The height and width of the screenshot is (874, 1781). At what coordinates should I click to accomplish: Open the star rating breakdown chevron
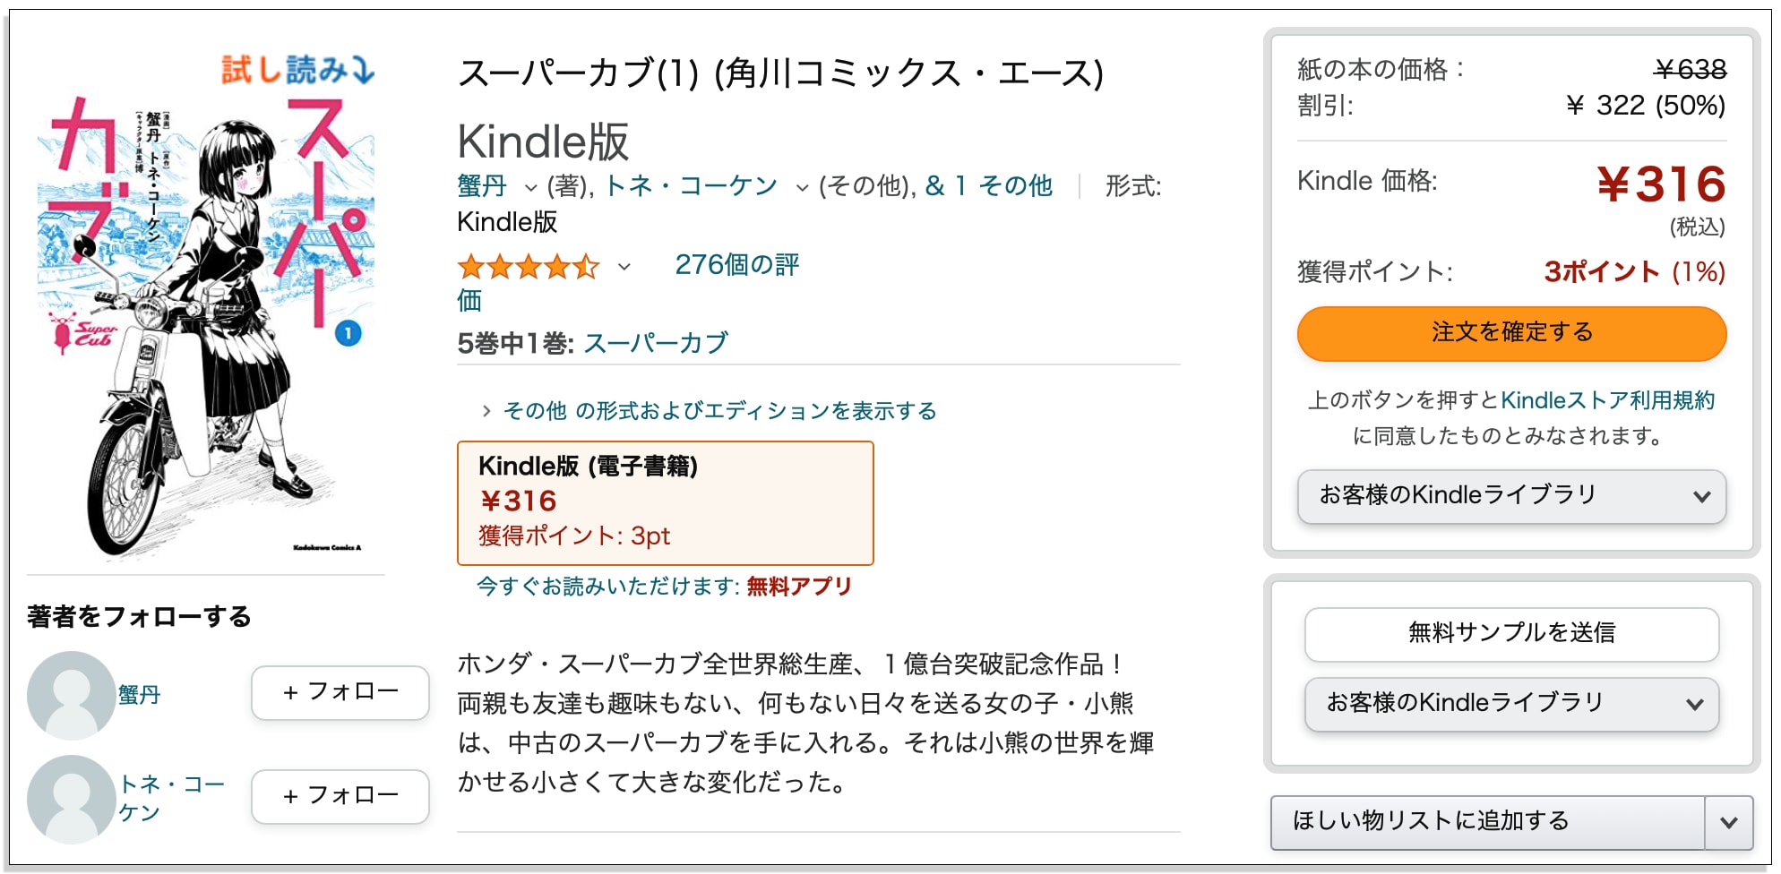pos(624,267)
